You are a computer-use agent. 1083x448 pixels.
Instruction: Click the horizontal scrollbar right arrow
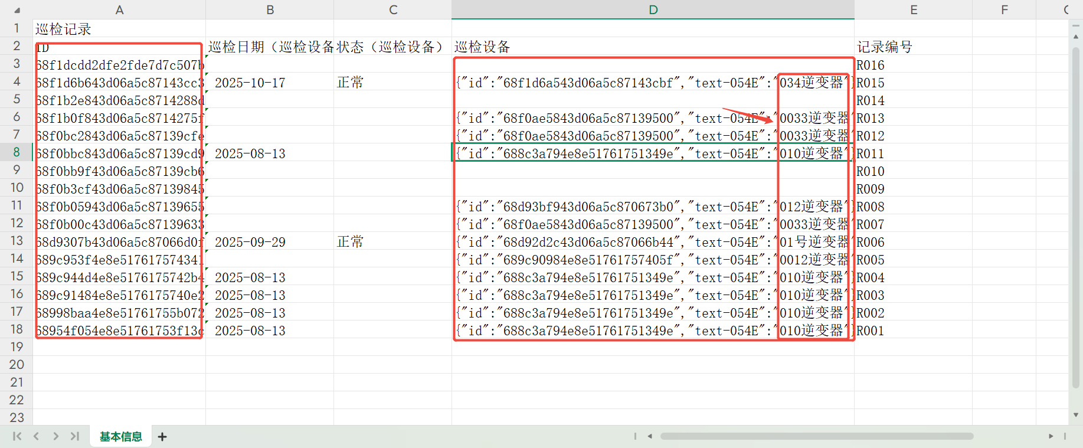pyautogui.click(x=1051, y=436)
